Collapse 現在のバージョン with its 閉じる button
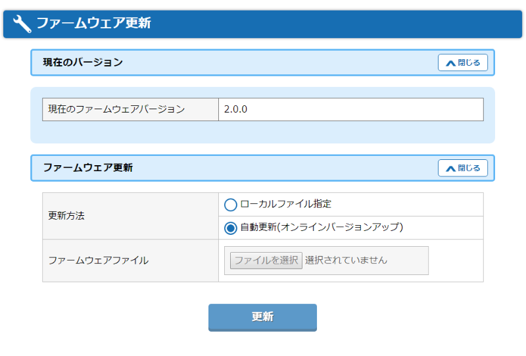 pyautogui.click(x=463, y=63)
